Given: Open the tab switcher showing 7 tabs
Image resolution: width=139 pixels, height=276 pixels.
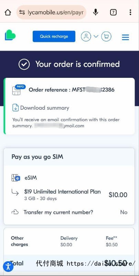Looking at the screenshot, I should 113,12.
